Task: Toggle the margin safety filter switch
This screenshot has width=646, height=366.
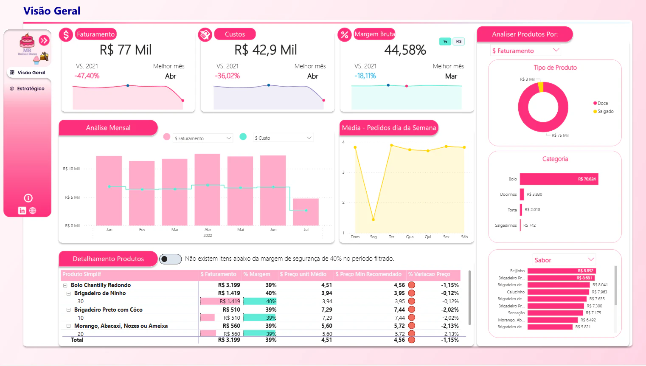Action: pyautogui.click(x=170, y=259)
